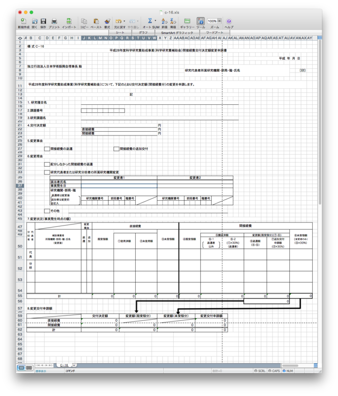Click the 事実発生日 input cell under 変更者1
This screenshot has height=396, width=338.
coord(119,186)
